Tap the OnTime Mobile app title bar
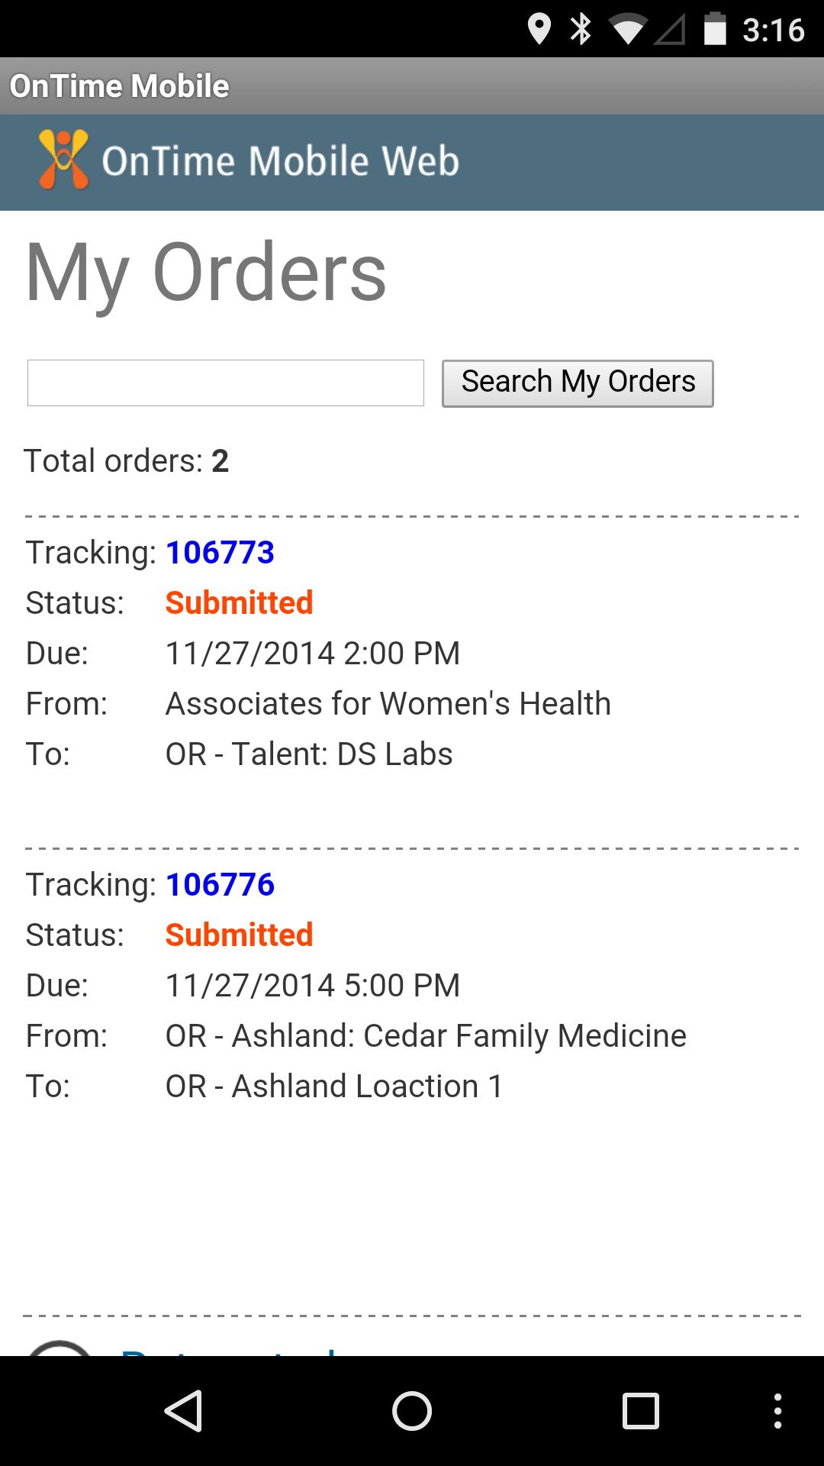Viewport: 824px width, 1466px height. pos(120,86)
